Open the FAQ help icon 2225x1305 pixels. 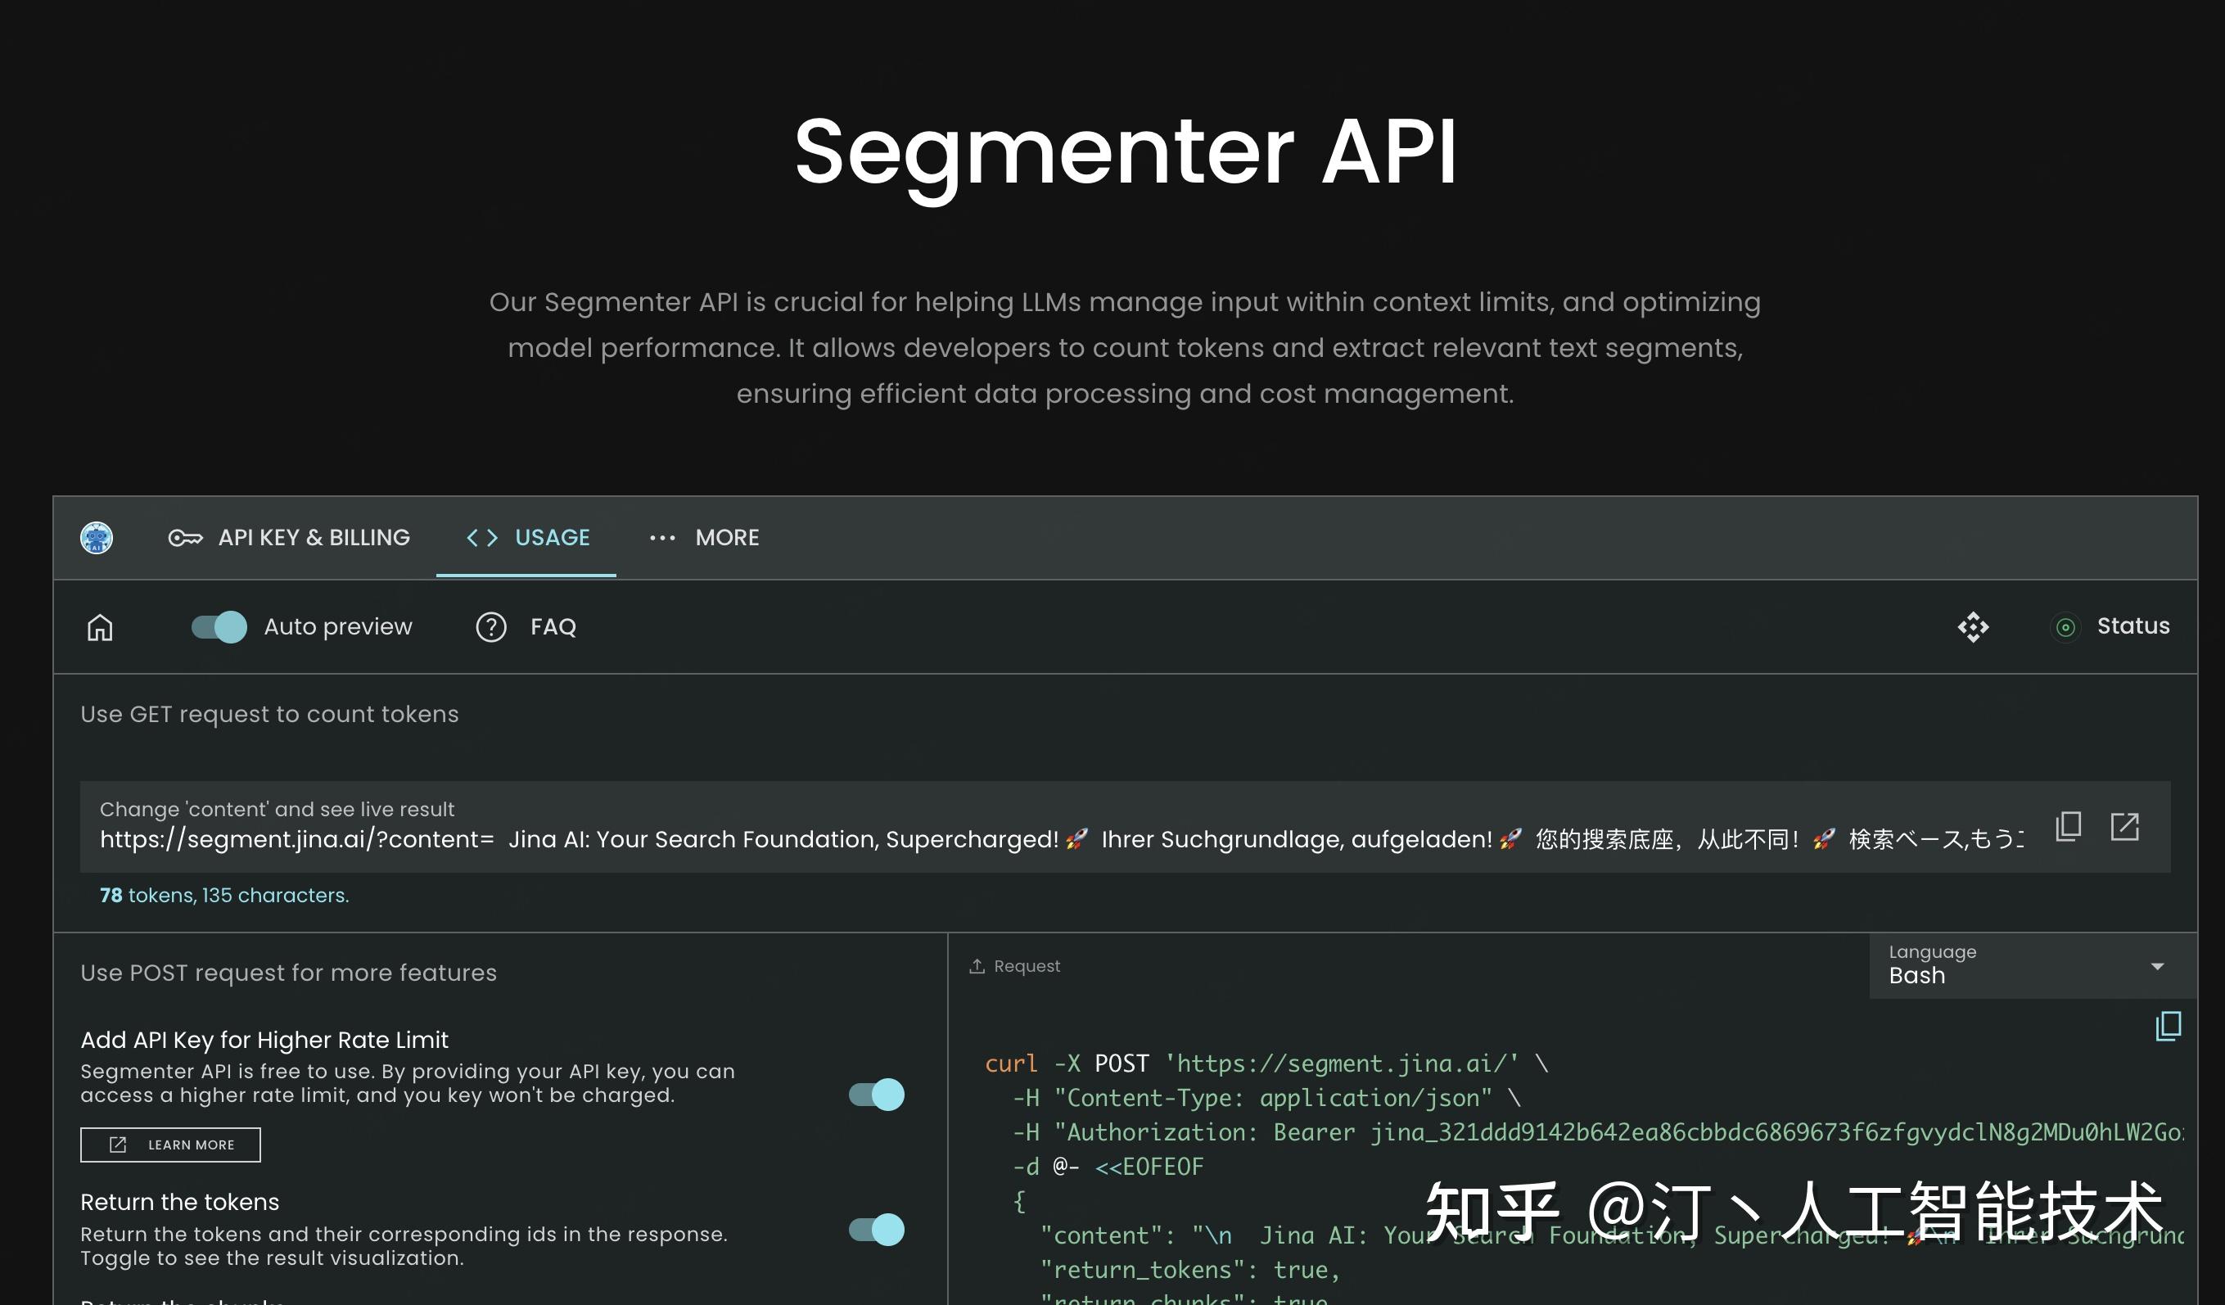coord(492,627)
